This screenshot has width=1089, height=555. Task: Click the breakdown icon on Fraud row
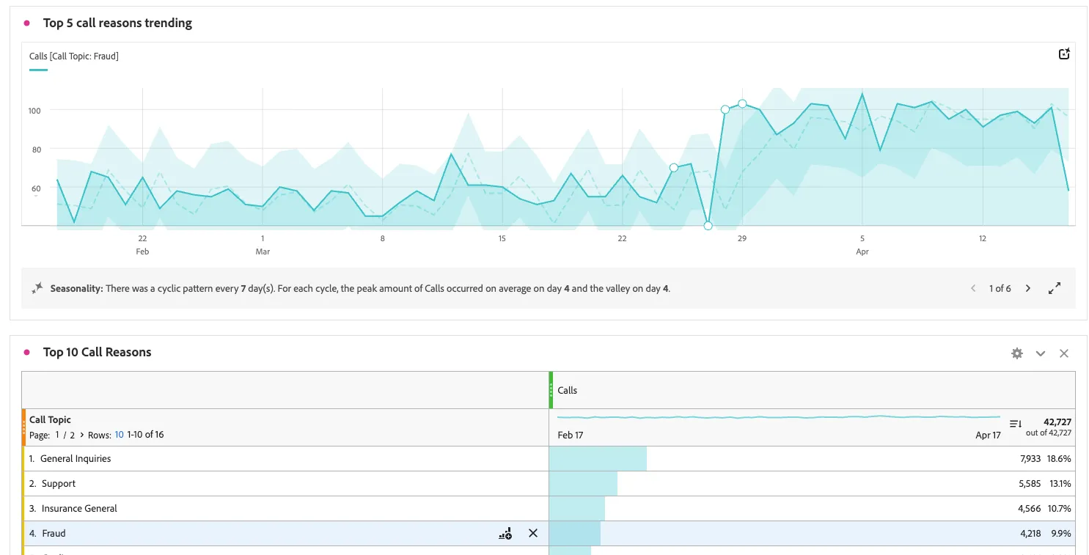[x=505, y=533]
